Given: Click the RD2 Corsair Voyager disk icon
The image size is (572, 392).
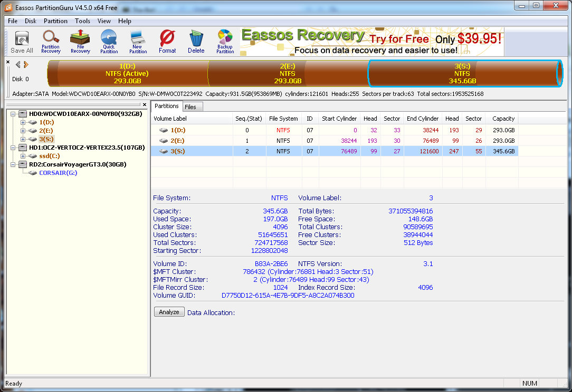Looking at the screenshot, I should click(x=23, y=164).
